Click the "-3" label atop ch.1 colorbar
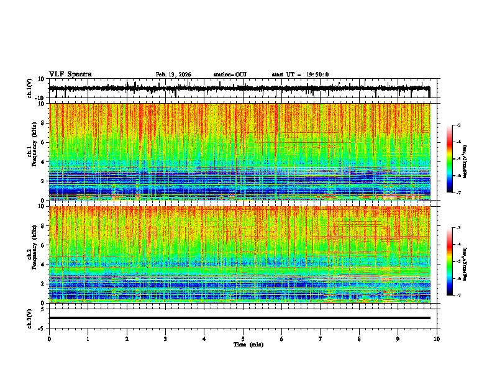The image size is (492, 380). tap(457, 125)
